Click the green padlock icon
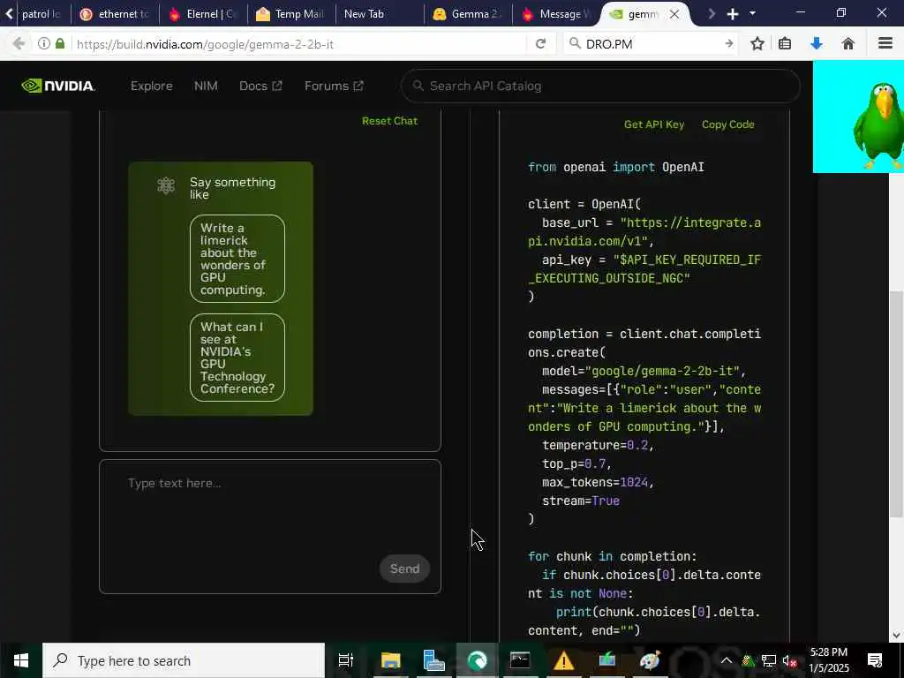This screenshot has height=678, width=904. (x=60, y=44)
